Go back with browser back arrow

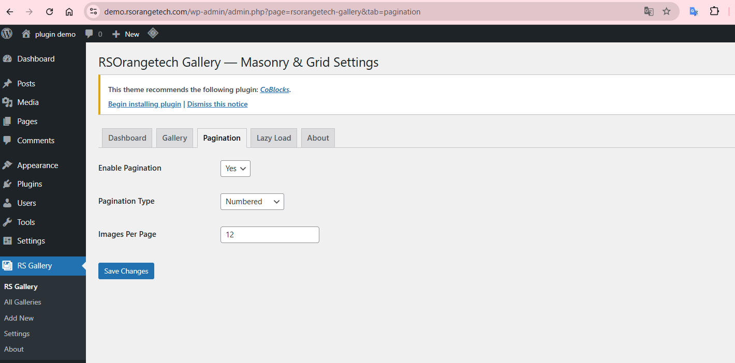pyautogui.click(x=10, y=11)
